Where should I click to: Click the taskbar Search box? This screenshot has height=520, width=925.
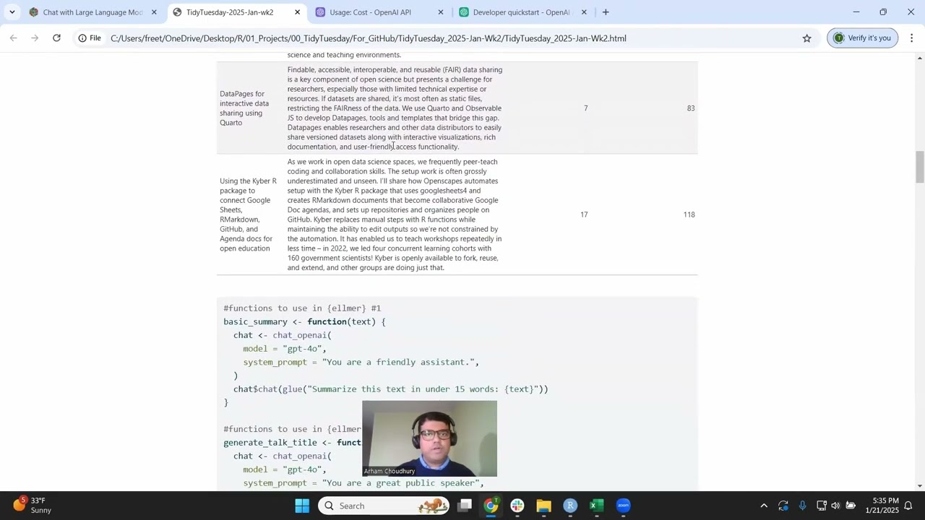383,506
